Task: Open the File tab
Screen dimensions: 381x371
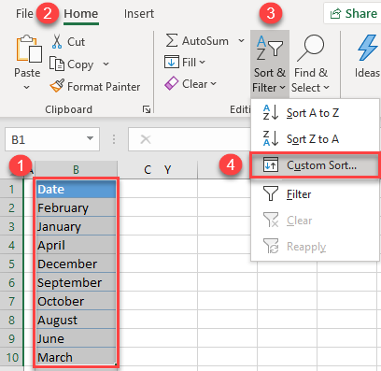Action: click(x=24, y=14)
